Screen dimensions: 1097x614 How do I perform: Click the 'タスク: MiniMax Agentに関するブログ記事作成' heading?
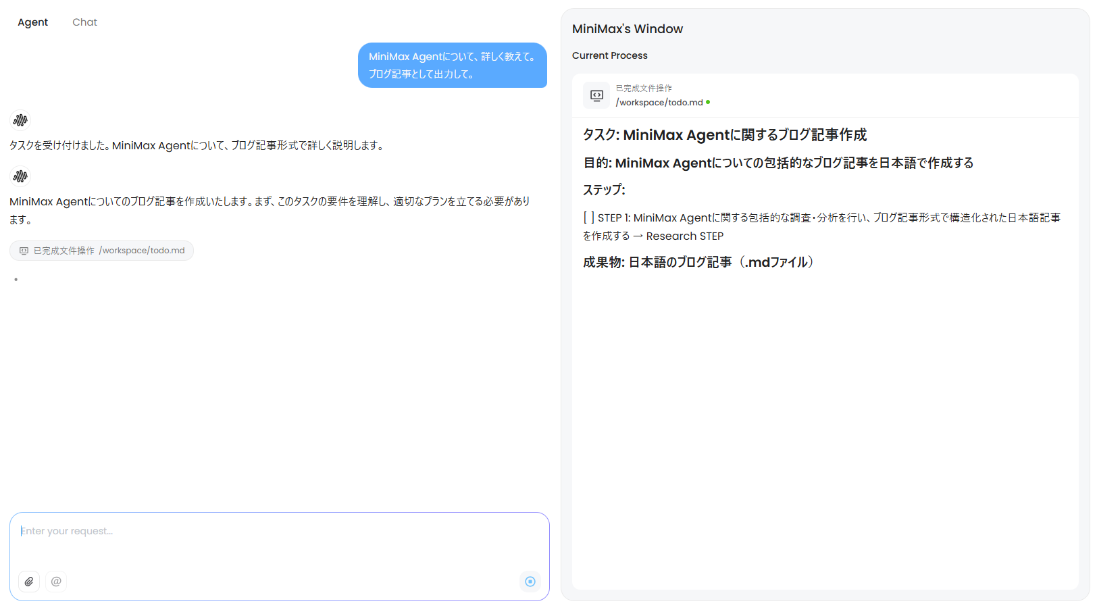tap(725, 135)
